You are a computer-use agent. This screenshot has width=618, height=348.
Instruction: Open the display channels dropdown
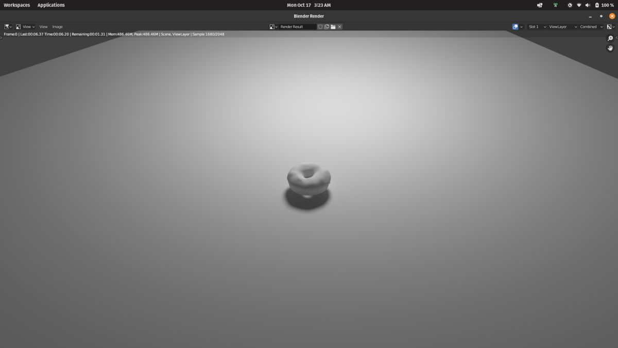click(x=611, y=27)
